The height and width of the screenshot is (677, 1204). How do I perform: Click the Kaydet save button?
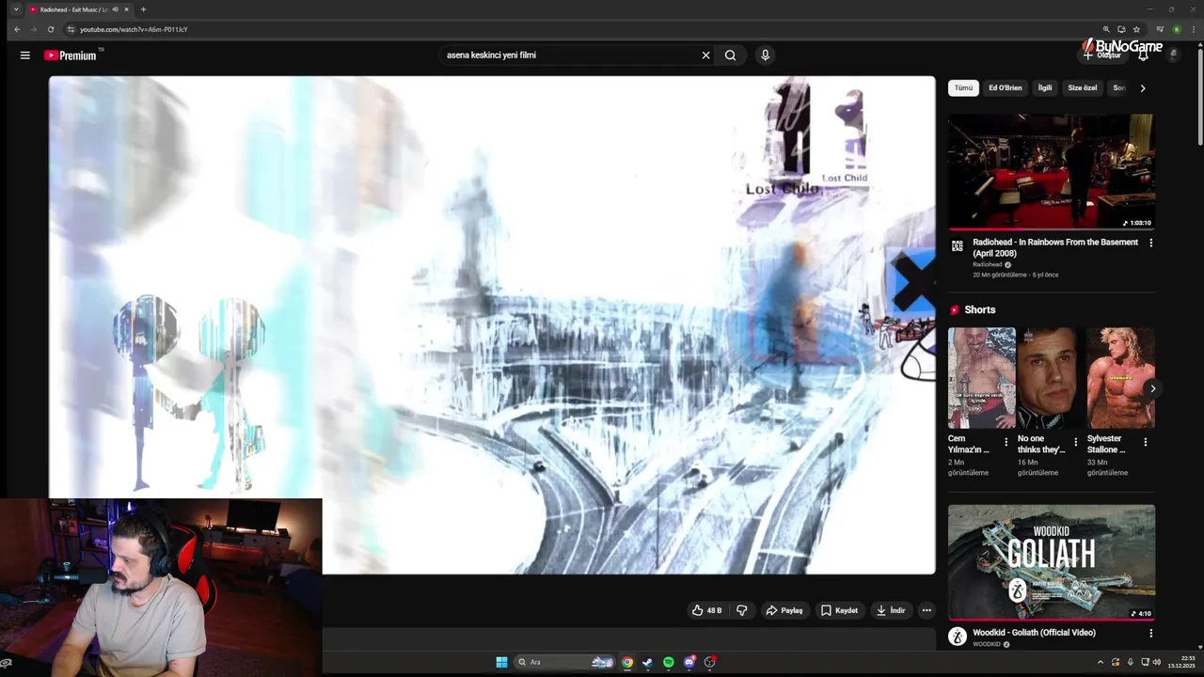839,610
